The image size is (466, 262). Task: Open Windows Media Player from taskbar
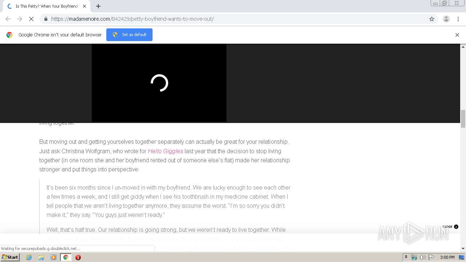coord(54,257)
